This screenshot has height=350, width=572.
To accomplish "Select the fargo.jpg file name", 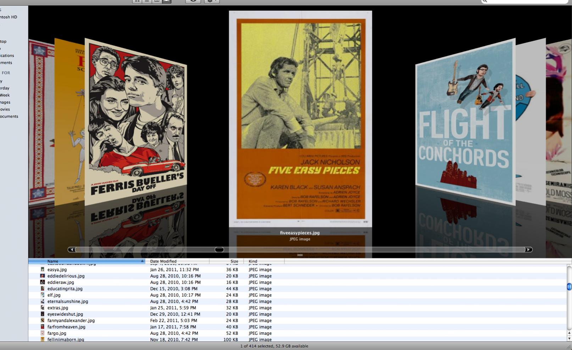I will point(57,333).
